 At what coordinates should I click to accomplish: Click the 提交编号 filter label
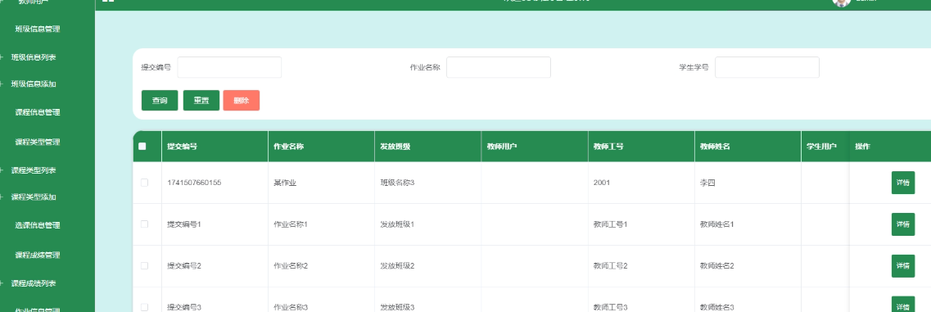point(156,67)
